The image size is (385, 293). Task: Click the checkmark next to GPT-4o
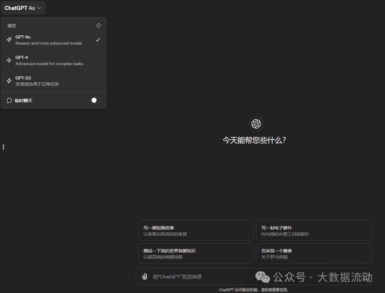(98, 40)
